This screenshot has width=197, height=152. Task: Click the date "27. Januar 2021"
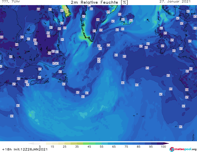coord(175,2)
